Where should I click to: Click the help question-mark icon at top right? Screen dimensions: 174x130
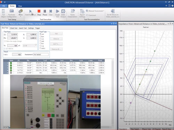pyautogui.click(x=173, y=6)
